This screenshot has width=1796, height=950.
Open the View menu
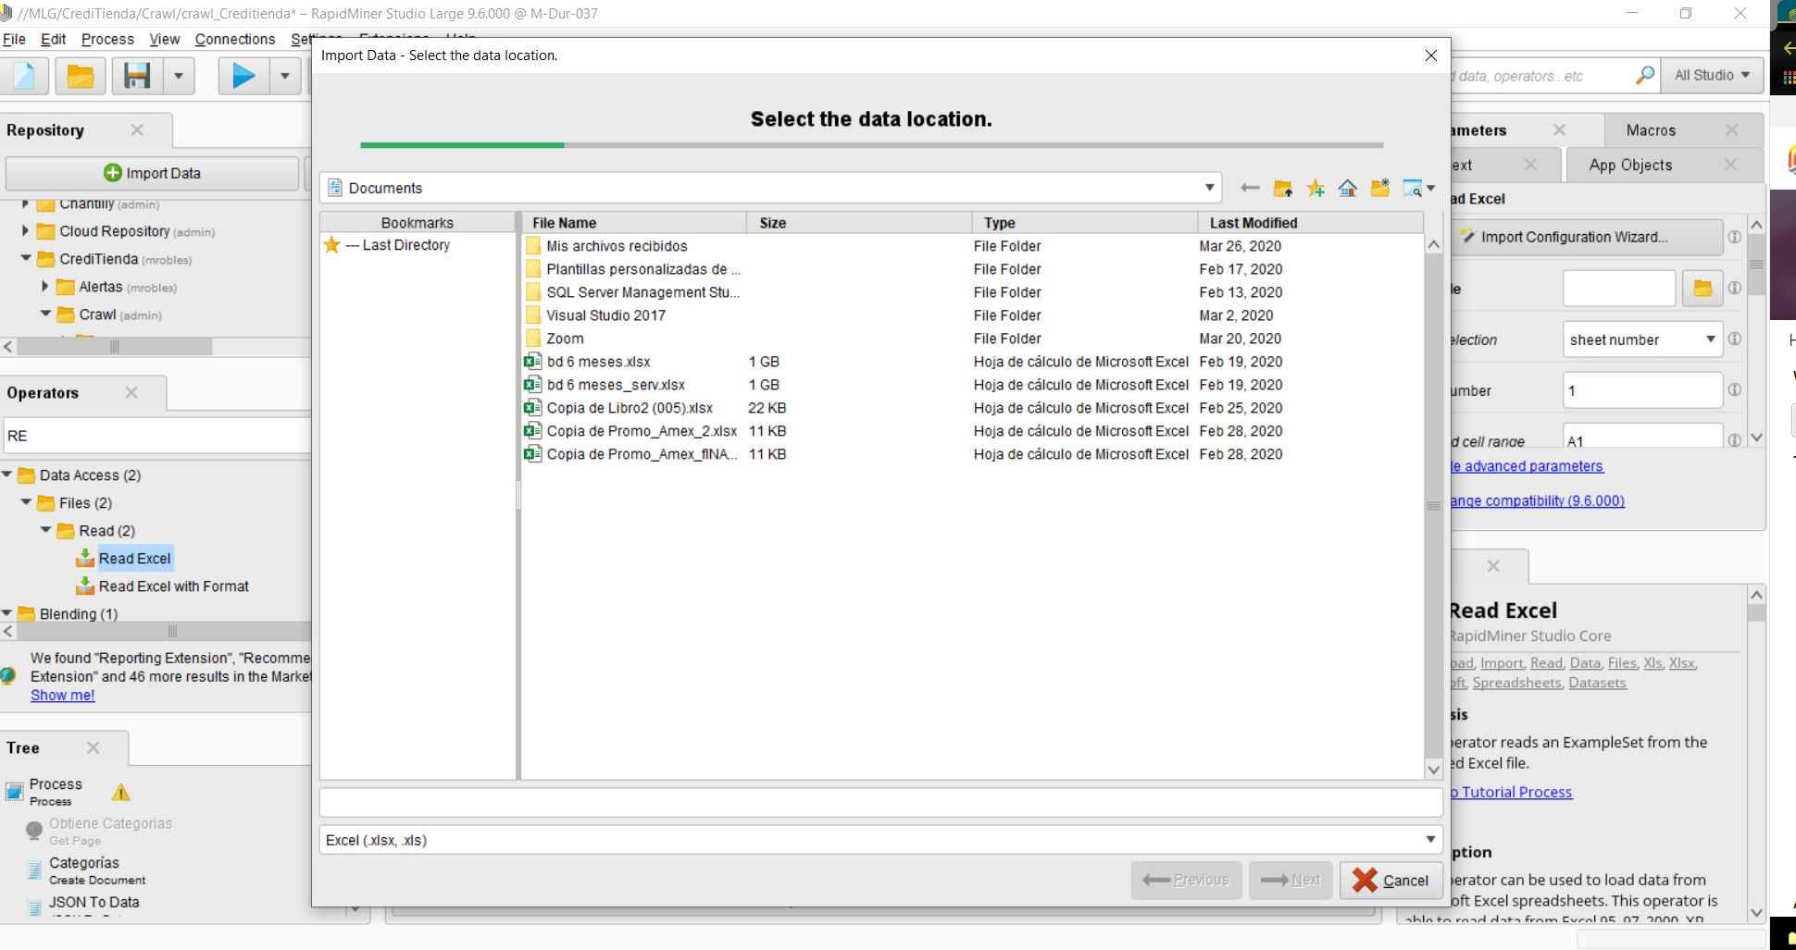165,39
